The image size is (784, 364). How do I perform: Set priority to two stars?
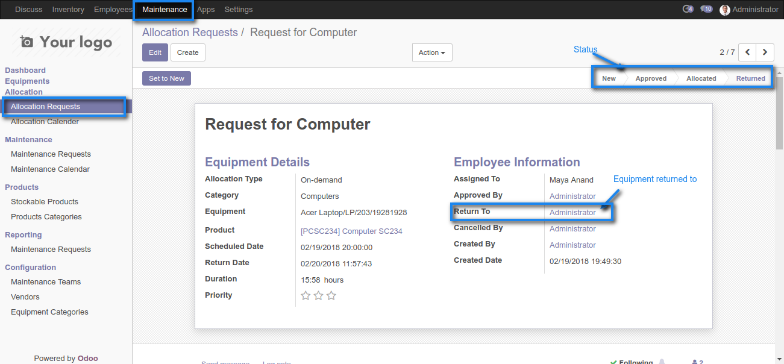[318, 295]
